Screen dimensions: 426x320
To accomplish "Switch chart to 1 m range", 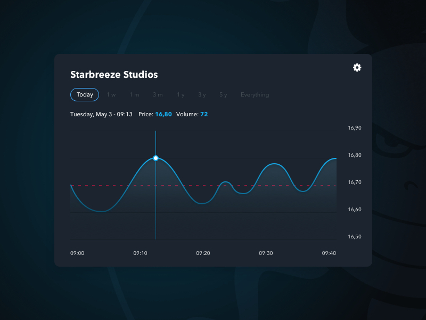I will [134, 95].
